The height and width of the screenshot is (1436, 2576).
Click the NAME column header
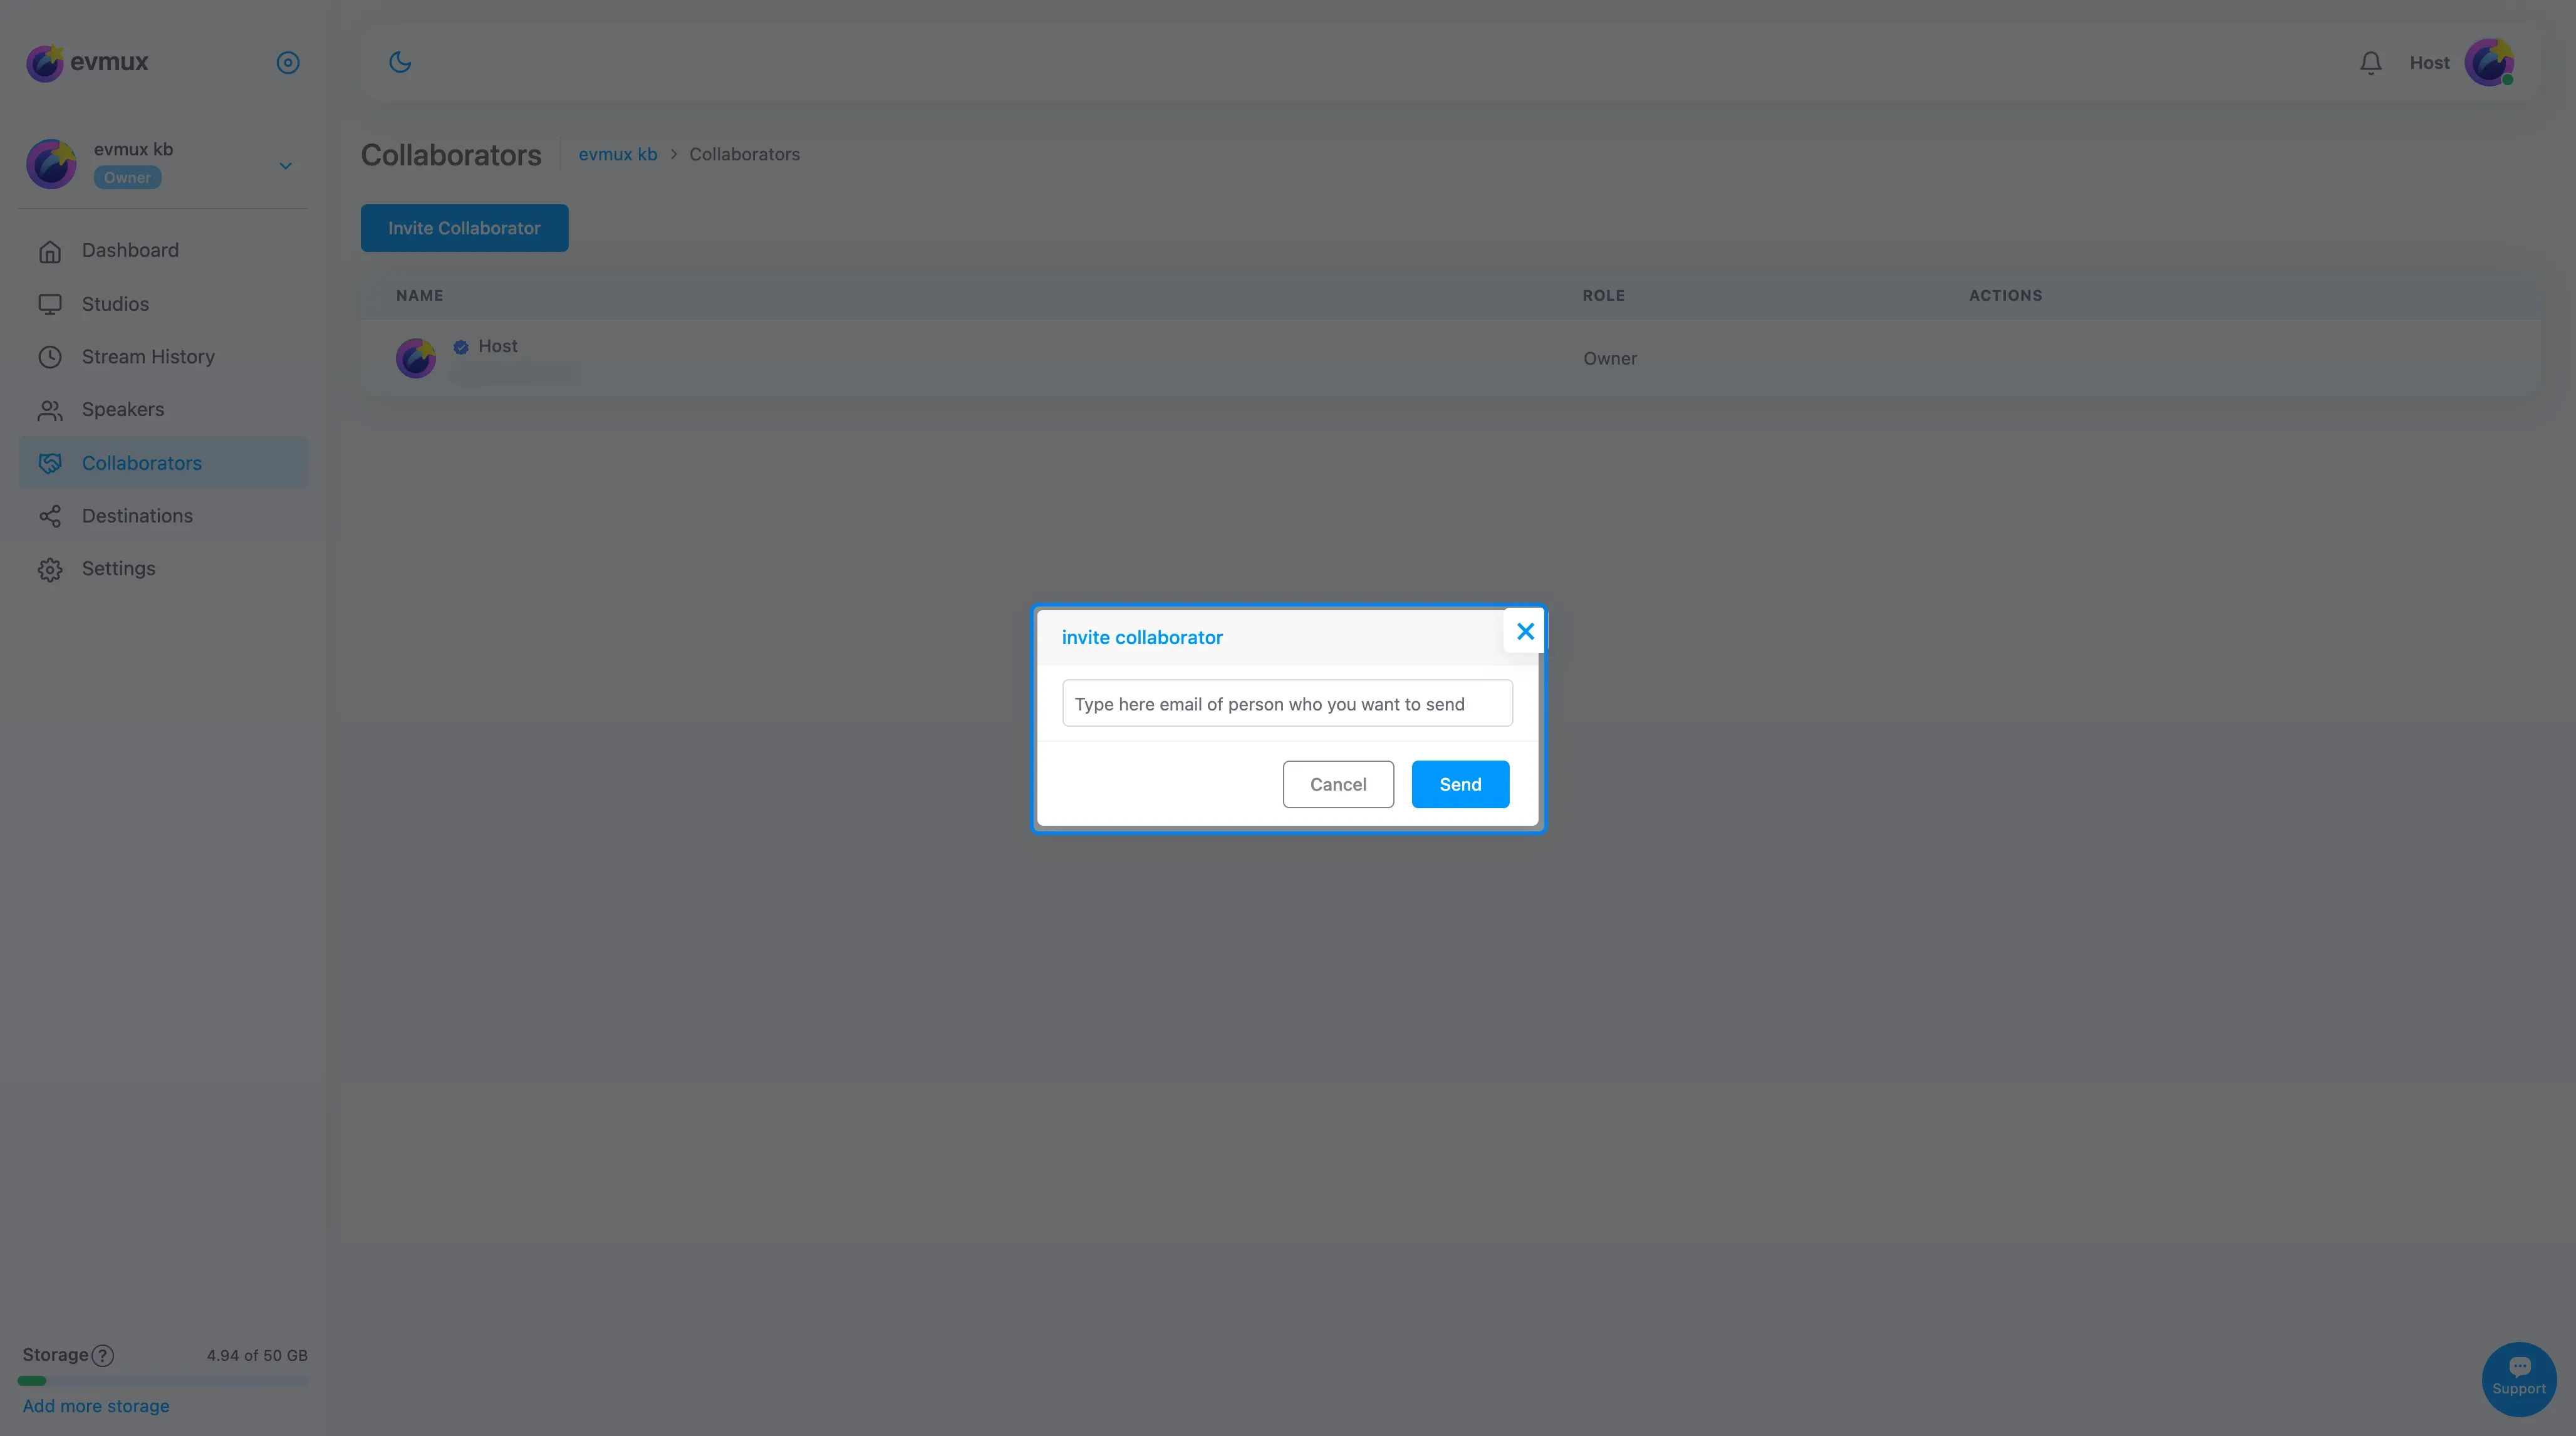(420, 295)
